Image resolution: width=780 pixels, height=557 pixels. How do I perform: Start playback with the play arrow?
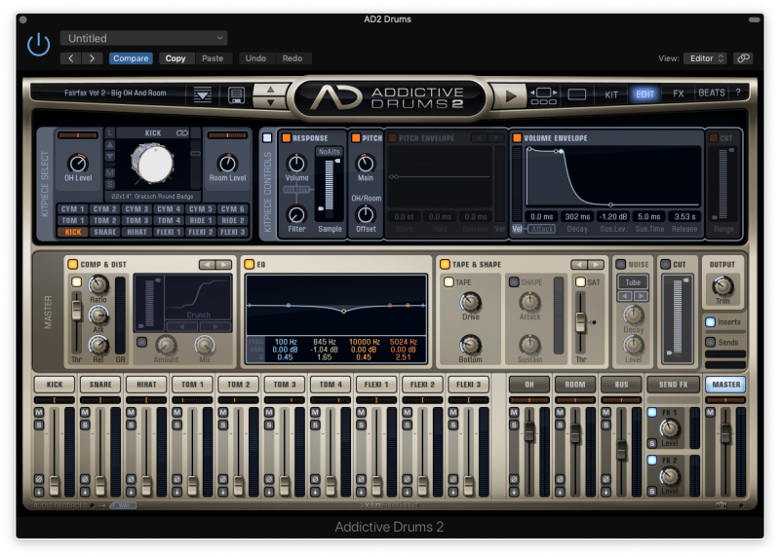510,95
